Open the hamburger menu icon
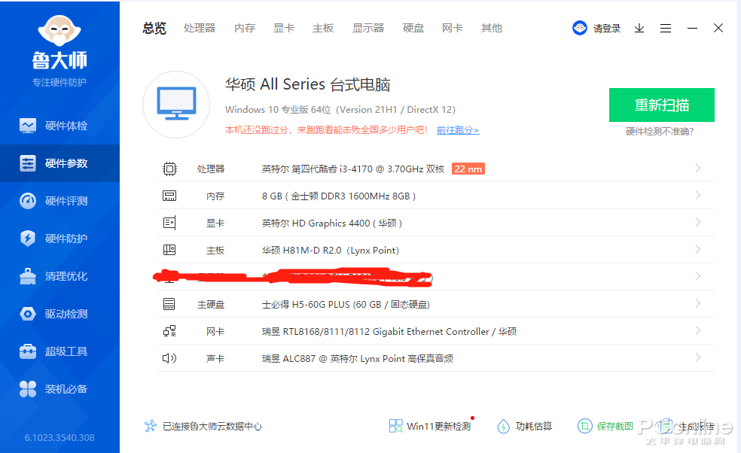Screen dimensions: 741x453 point(666,29)
